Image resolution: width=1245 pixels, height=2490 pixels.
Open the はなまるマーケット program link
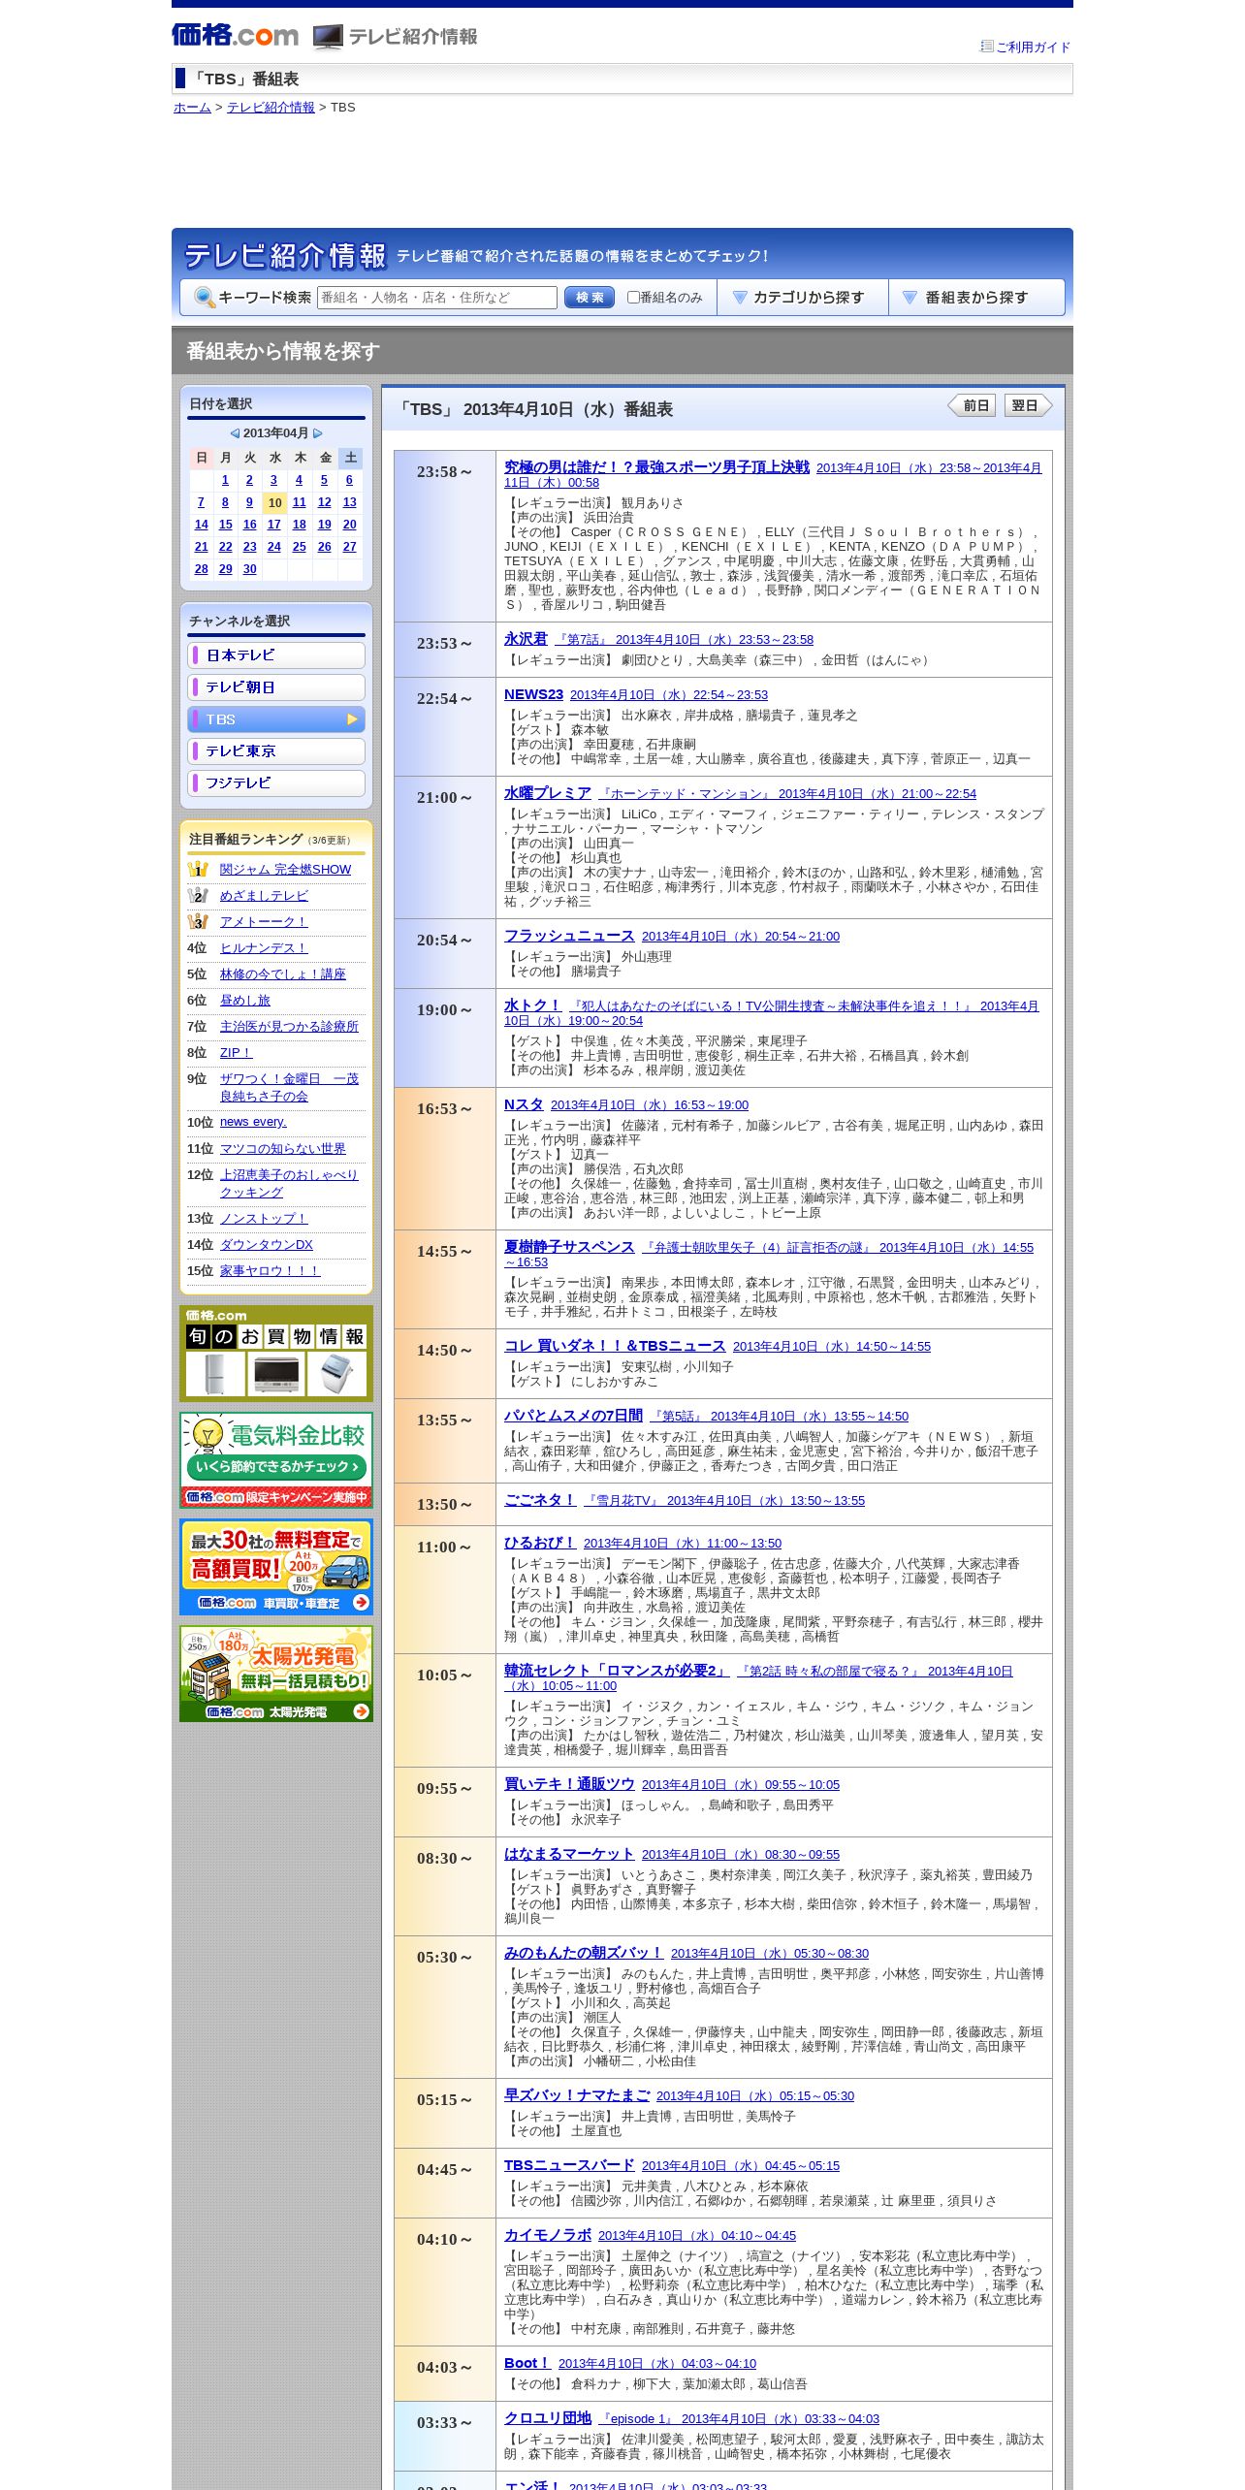[x=569, y=1854]
